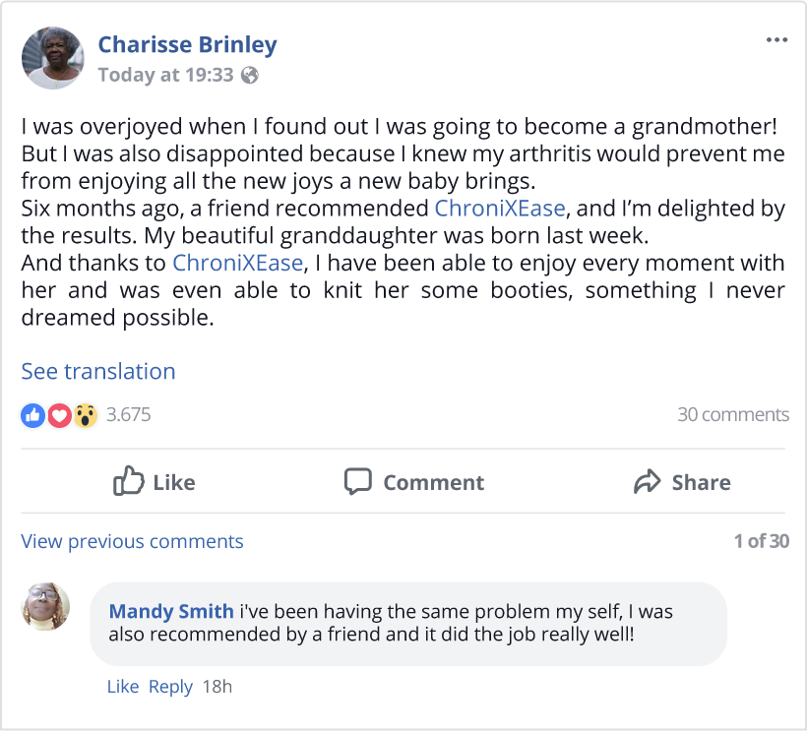Click the globe public-visibility icon
Image resolution: width=807 pixels, height=731 pixels.
(250, 75)
